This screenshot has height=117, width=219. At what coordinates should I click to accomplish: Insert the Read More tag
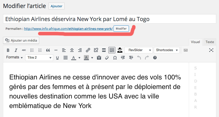104,50
